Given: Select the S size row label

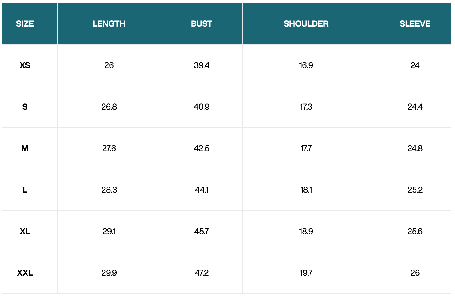Looking at the screenshot, I should click(25, 107).
